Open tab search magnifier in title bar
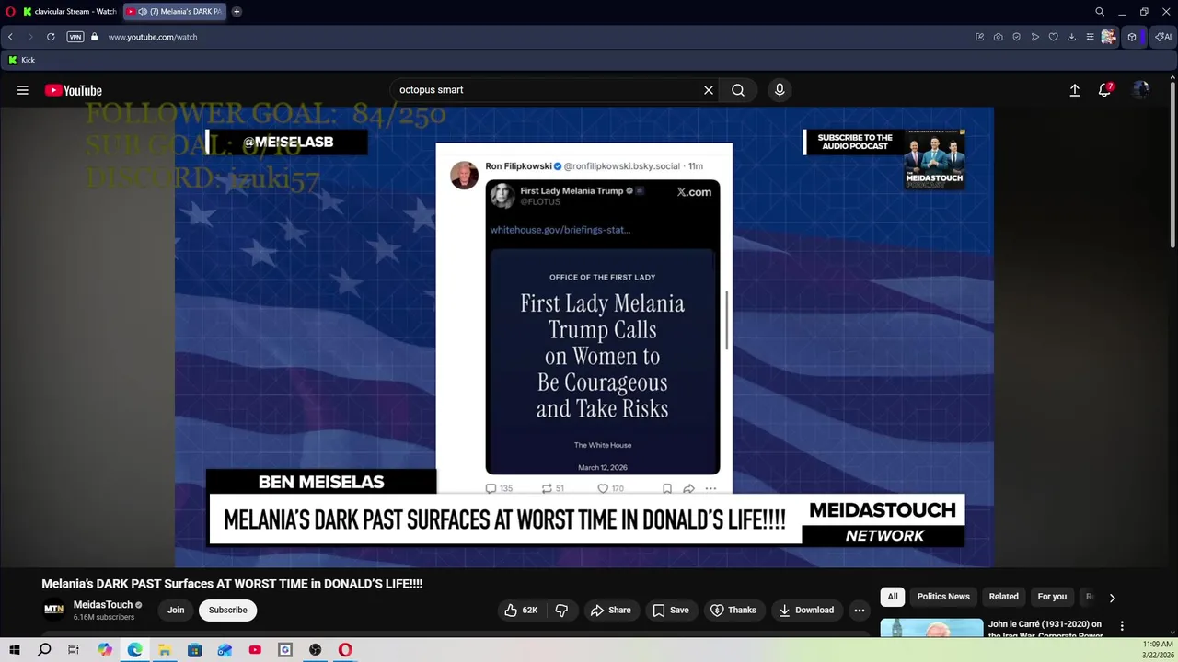Screen dimensions: 1178x662 pyautogui.click(x=1100, y=11)
